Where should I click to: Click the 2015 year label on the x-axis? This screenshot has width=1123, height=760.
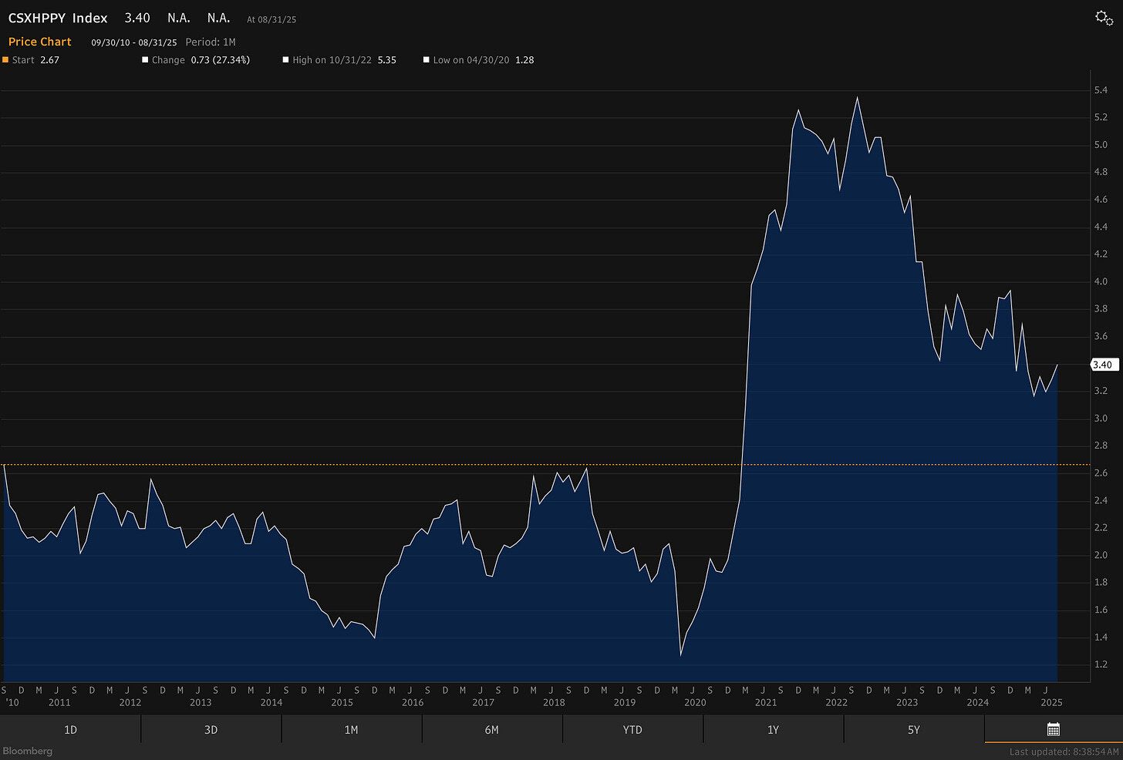coord(342,702)
